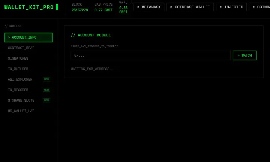Click the PASTE_ANY_ADDRESS_TO_INSPECT label
The width and height of the screenshot is (270, 162).
[x=94, y=46]
